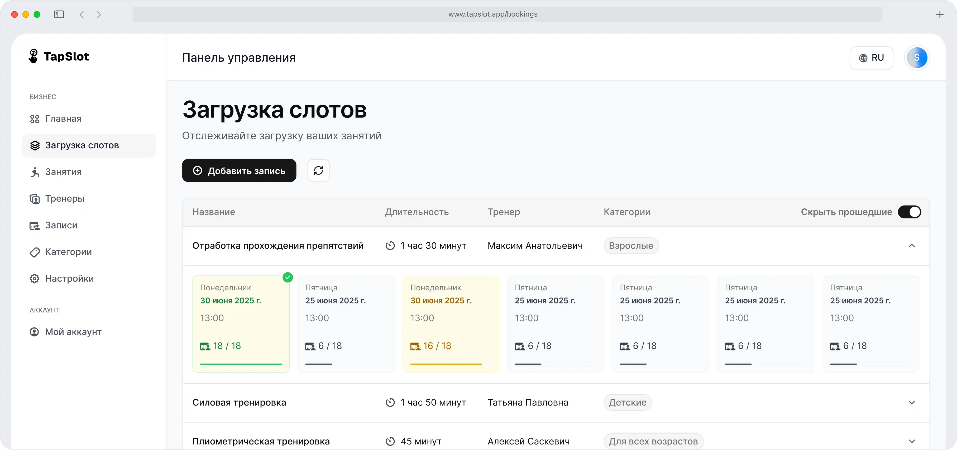Viewport: 957px width, 450px height.
Task: Collapse the Отработка прохождения препятствий row
Action: click(x=912, y=246)
